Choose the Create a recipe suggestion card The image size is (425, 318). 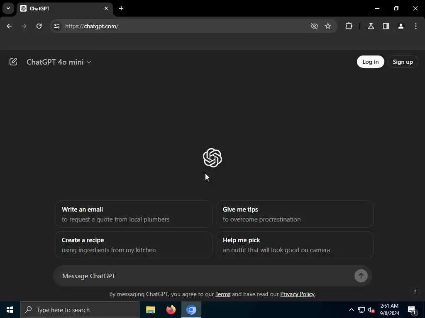(x=133, y=245)
